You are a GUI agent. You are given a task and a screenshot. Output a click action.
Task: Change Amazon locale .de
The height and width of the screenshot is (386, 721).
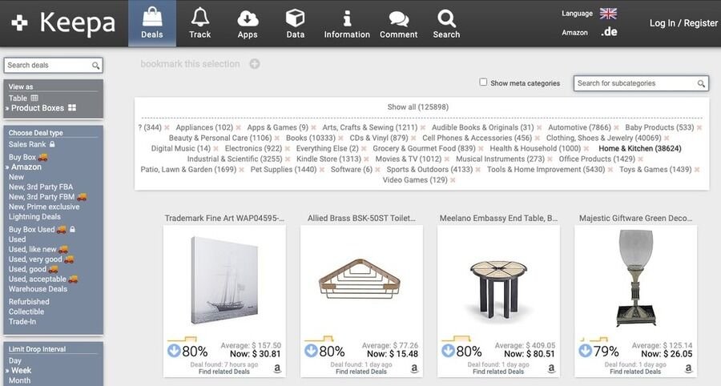tap(609, 32)
